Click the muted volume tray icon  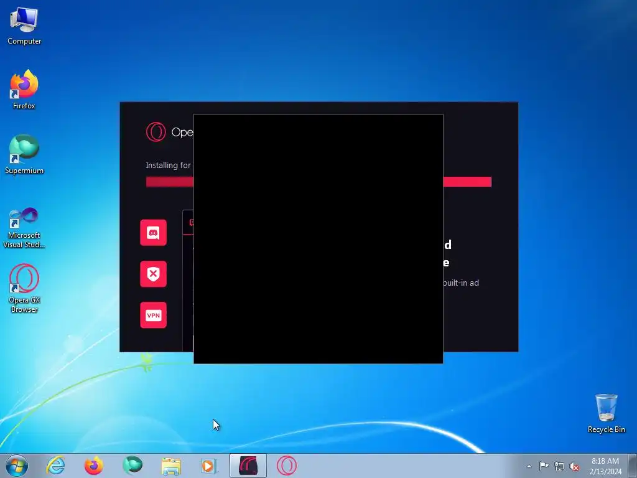point(574,466)
